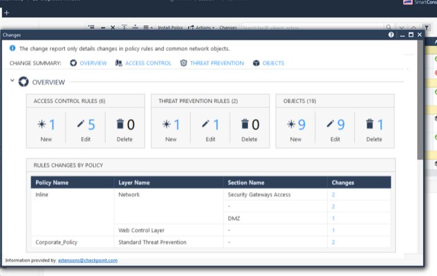Click Delete count 1 under Objects

point(380,125)
